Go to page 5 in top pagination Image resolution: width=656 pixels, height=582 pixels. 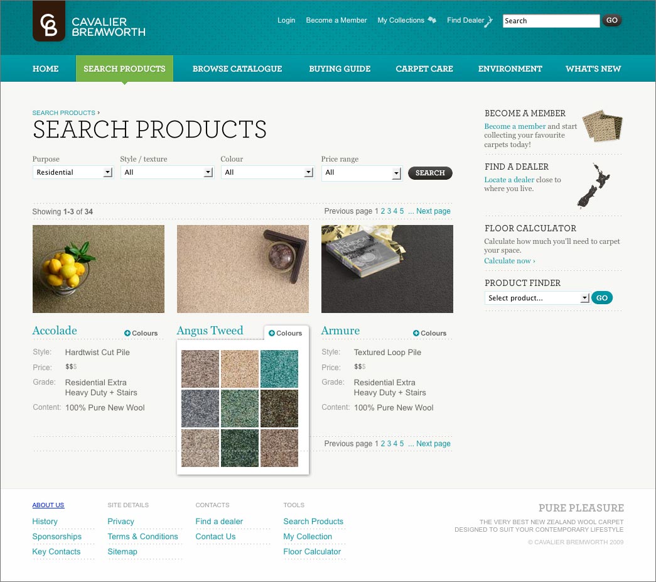402,211
